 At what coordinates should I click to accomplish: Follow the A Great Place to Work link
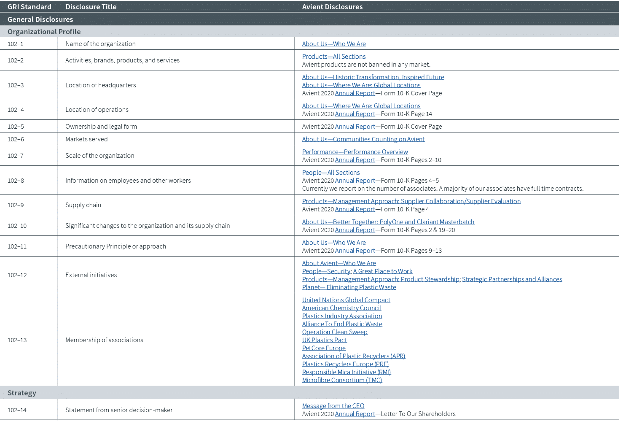tap(382, 271)
